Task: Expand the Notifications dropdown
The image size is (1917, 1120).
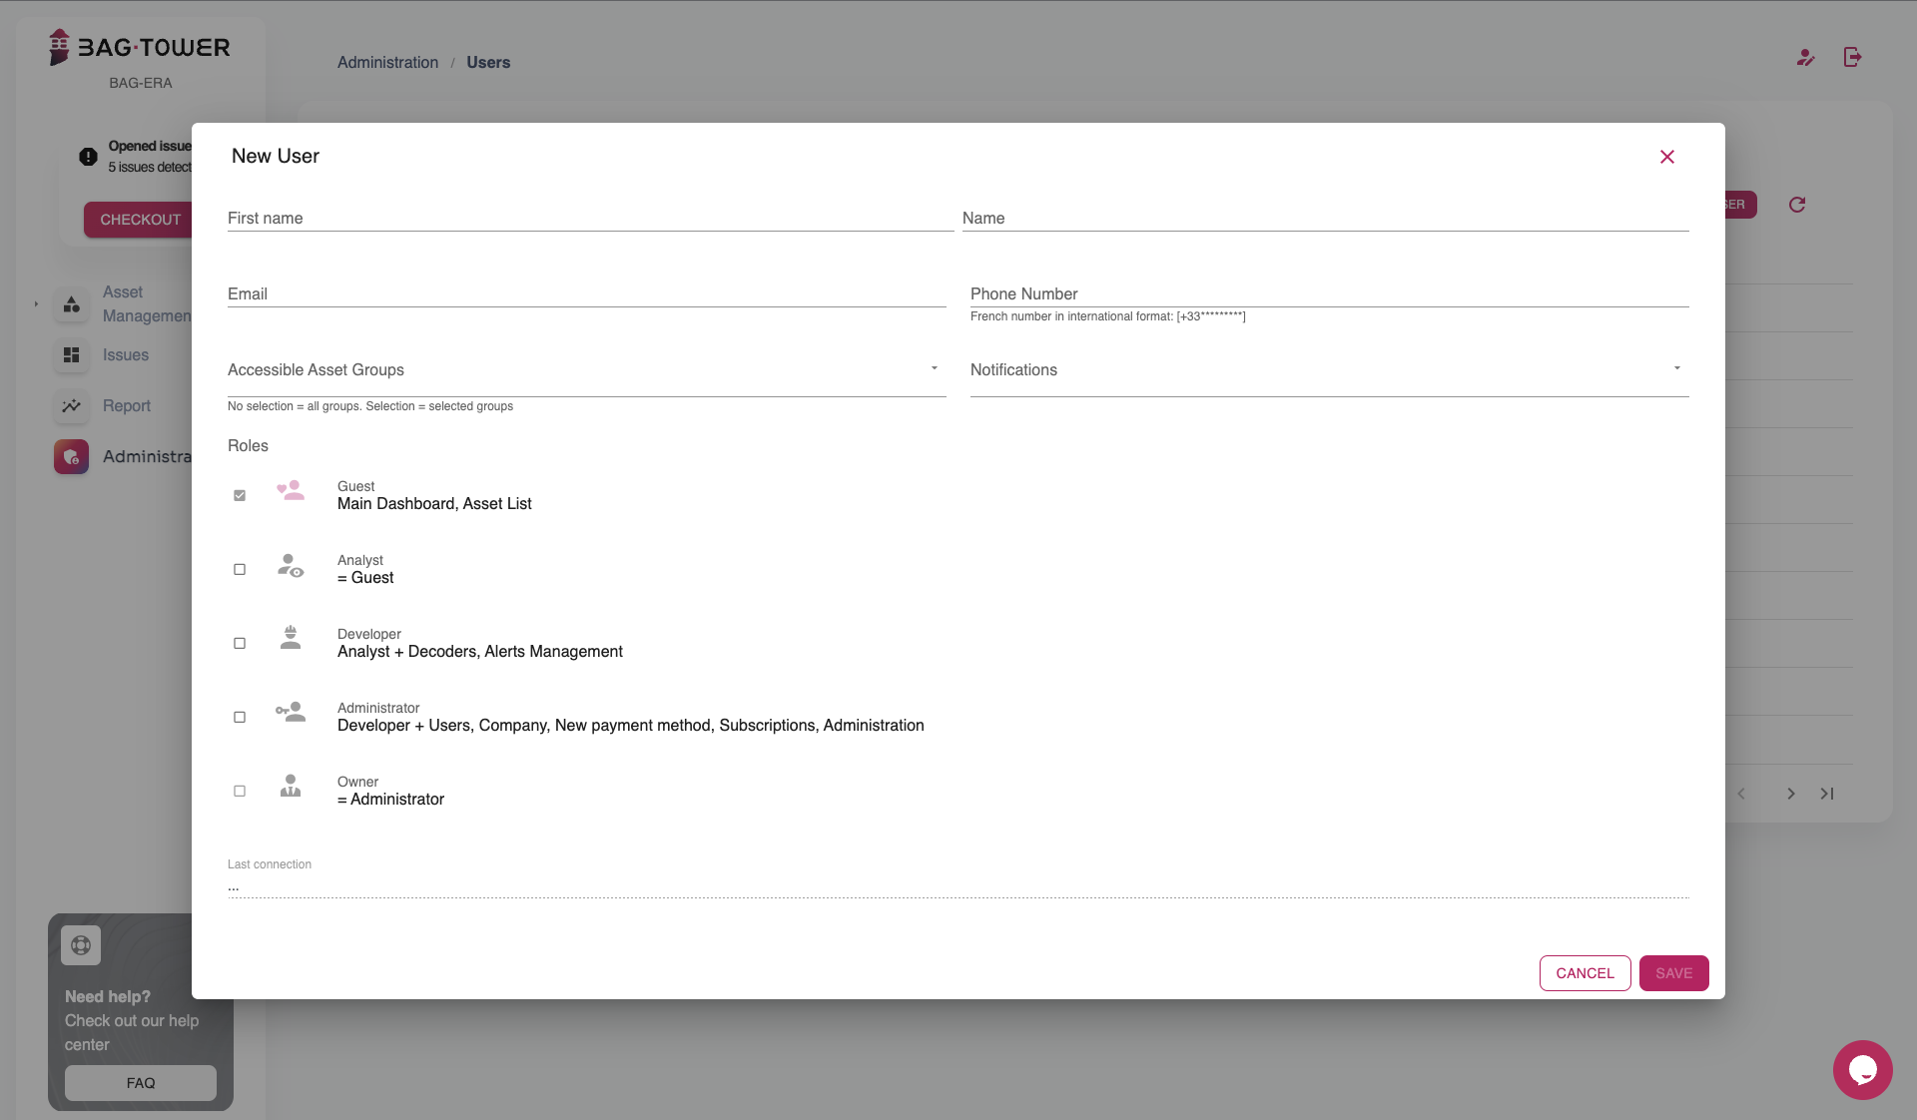Action: pyautogui.click(x=1675, y=369)
